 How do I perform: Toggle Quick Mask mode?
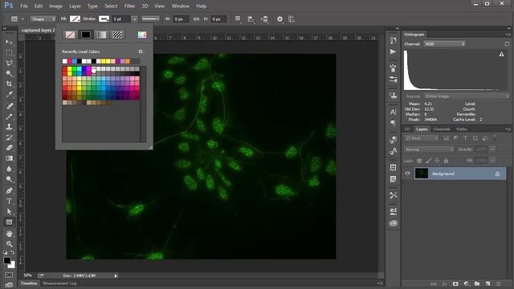[9, 275]
